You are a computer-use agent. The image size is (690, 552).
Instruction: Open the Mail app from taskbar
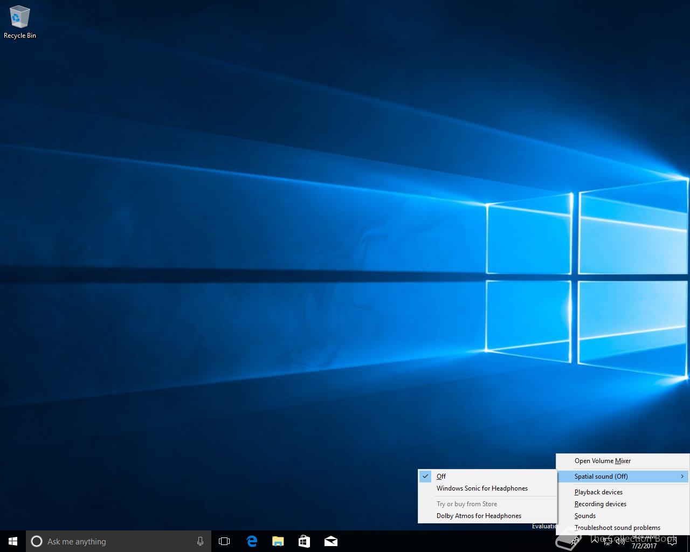tap(331, 541)
